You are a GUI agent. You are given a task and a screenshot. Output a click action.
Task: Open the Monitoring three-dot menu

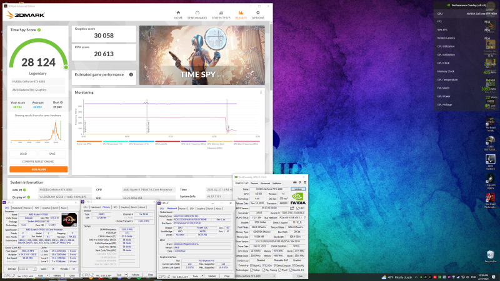click(261, 92)
